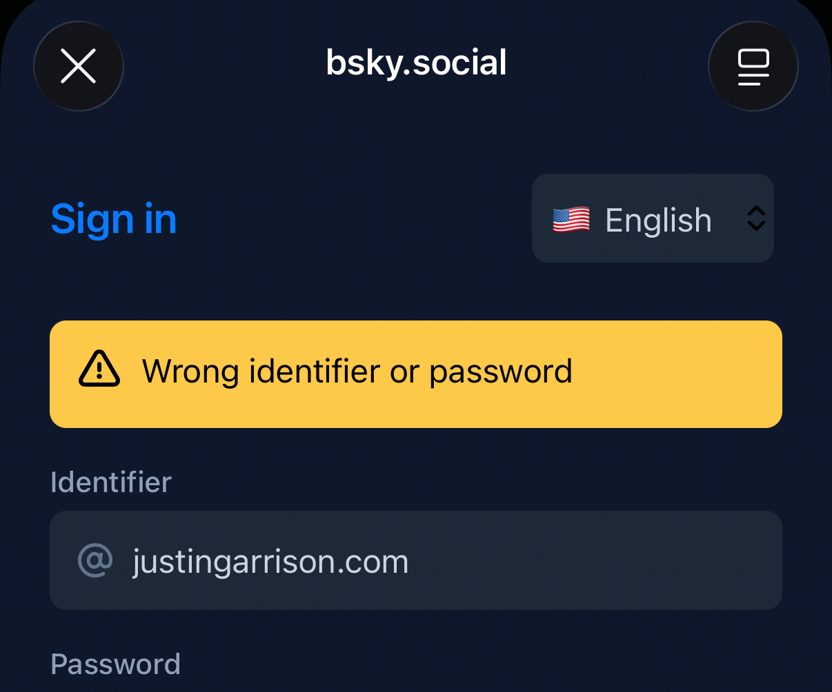Click the @ symbol in Identifier field
The height and width of the screenshot is (692, 832).
click(x=95, y=561)
